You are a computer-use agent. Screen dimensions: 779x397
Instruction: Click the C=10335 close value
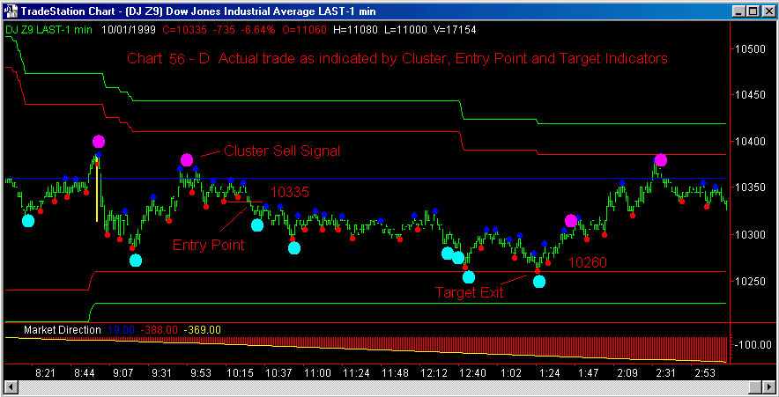click(185, 30)
